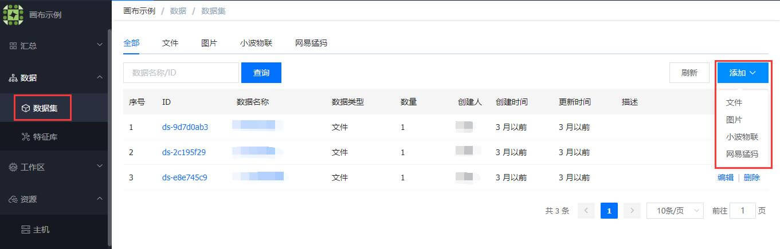The width and height of the screenshot is (780, 249).
Task: Click the 汇总 grid icon in sidebar
Action: point(13,45)
